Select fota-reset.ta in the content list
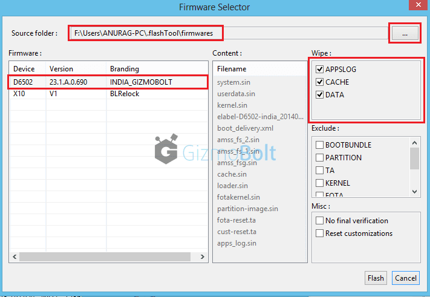The height and width of the screenshot is (297, 430). coord(236,220)
